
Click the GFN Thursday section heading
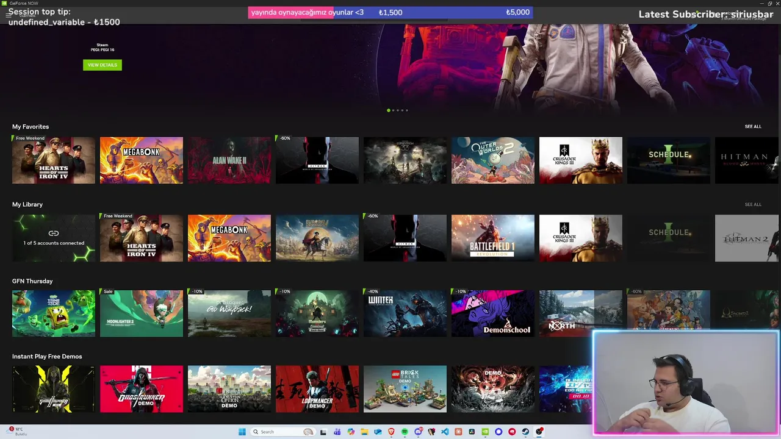pyautogui.click(x=32, y=281)
